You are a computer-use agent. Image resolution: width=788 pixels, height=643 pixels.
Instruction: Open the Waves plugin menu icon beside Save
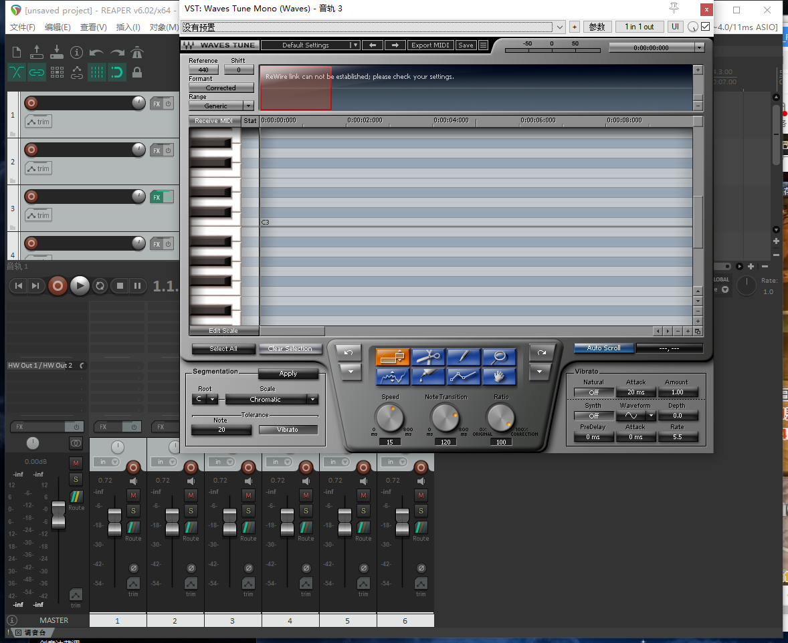484,45
